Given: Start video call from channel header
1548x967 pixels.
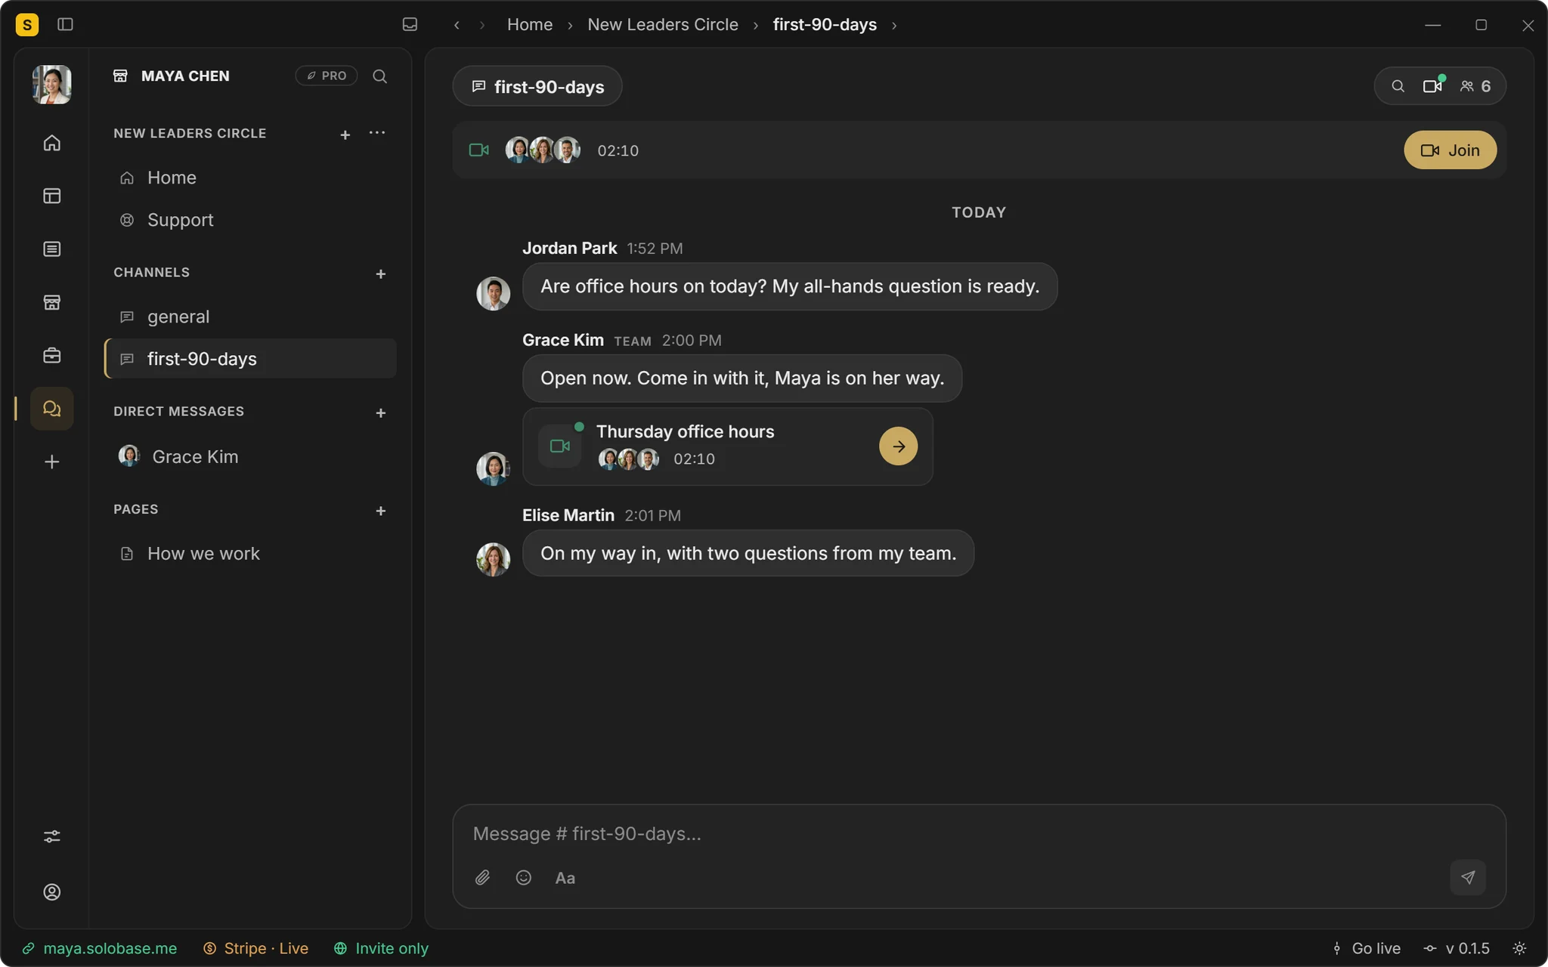Looking at the screenshot, I should [x=1432, y=85].
